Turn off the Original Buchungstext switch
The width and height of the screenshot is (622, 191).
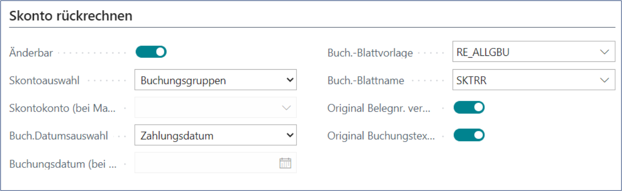[x=469, y=136]
